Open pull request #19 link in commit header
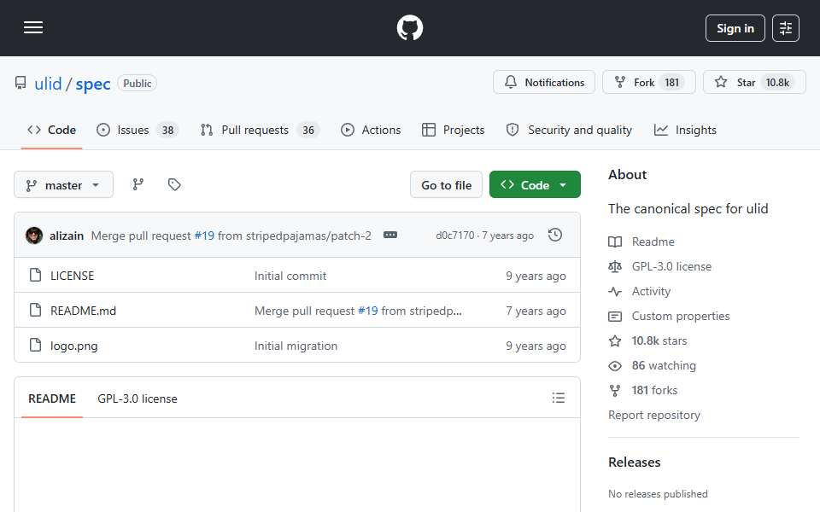This screenshot has width=820, height=512. [x=204, y=236]
